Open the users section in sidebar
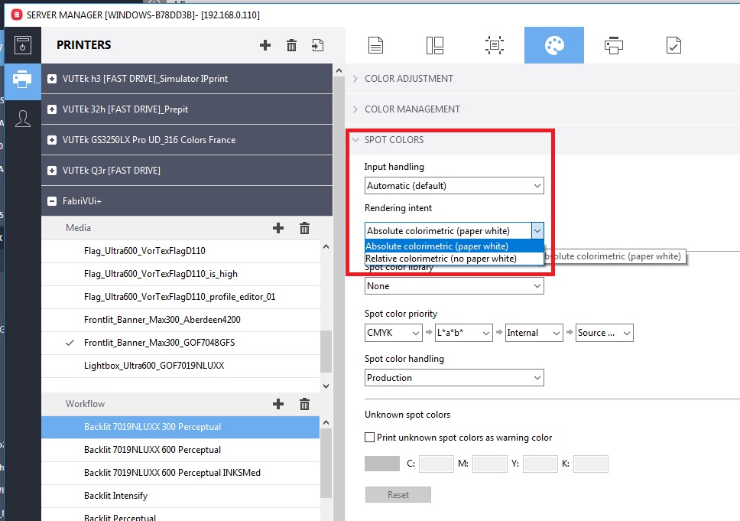This screenshot has height=521, width=740. pos(23,119)
